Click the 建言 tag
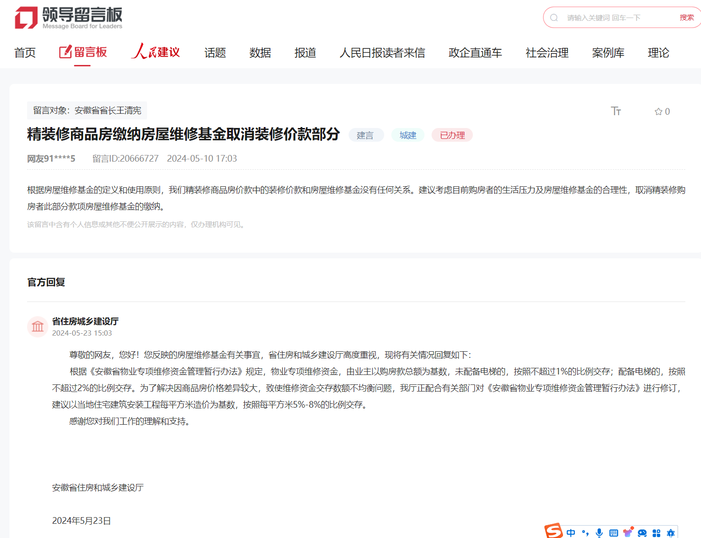 [365, 135]
